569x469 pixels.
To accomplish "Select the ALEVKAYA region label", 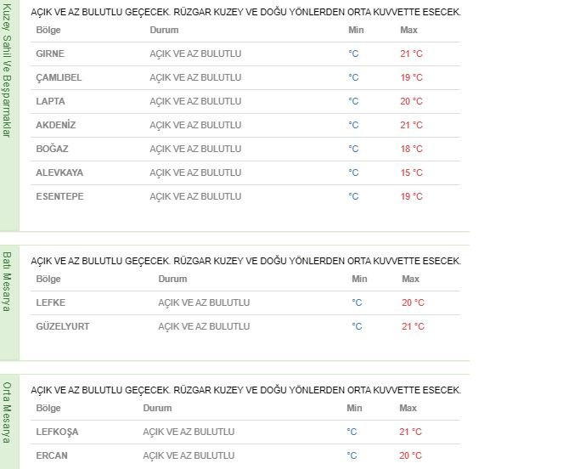I will pos(59,172).
